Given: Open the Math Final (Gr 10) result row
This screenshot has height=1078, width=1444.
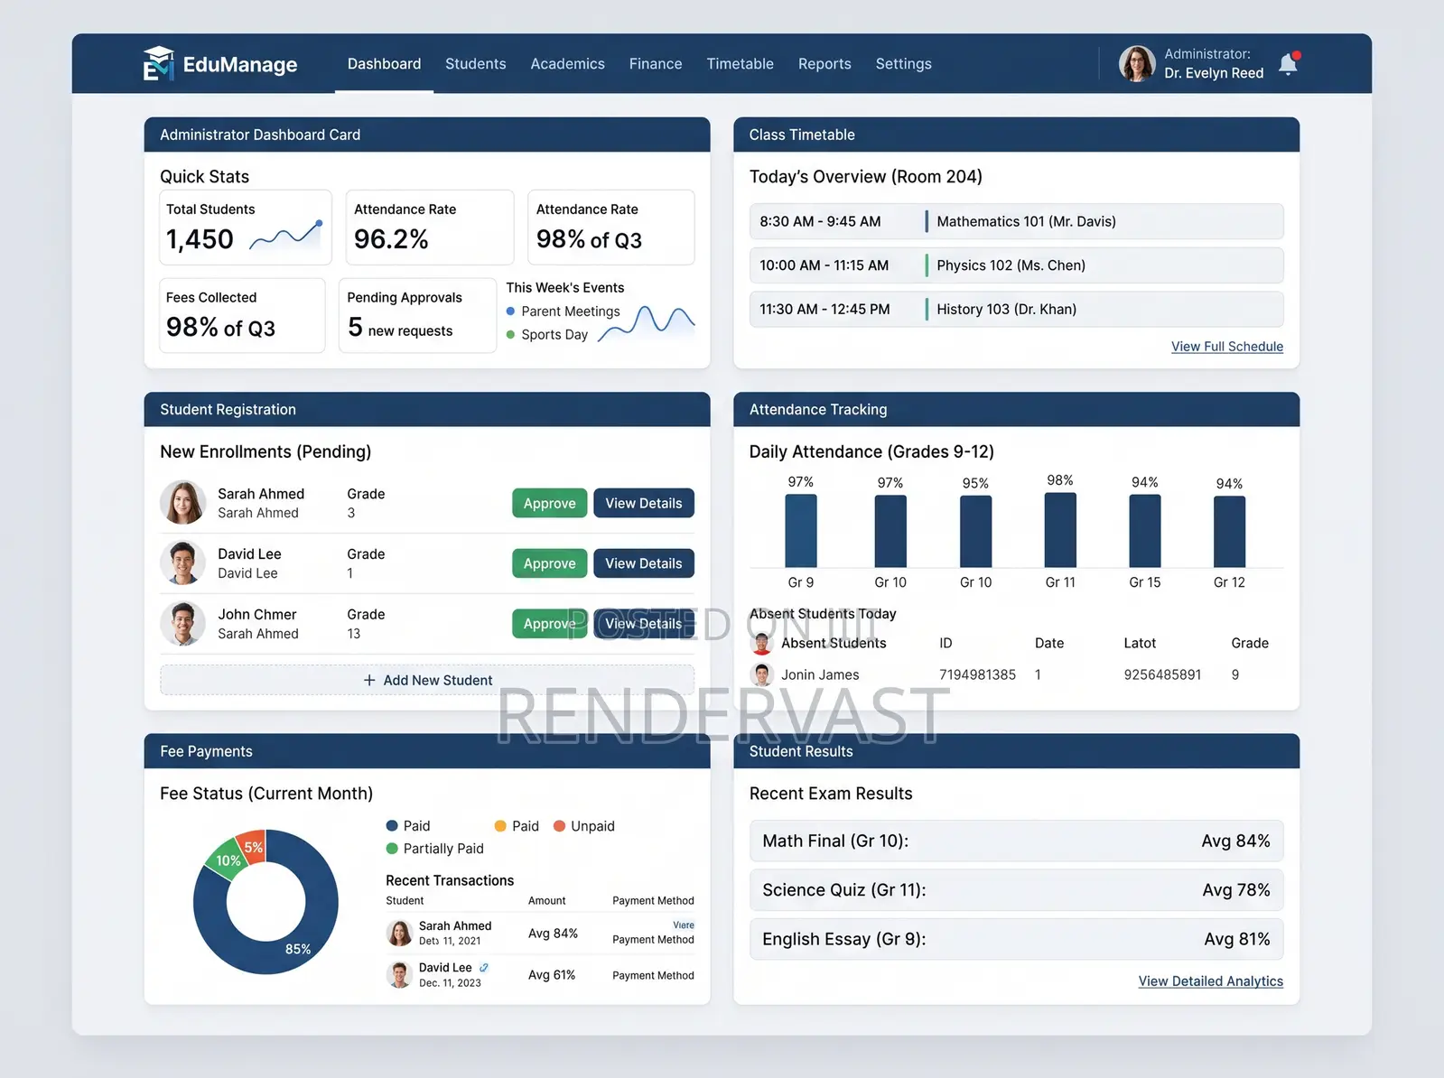Looking at the screenshot, I should [x=1016, y=841].
